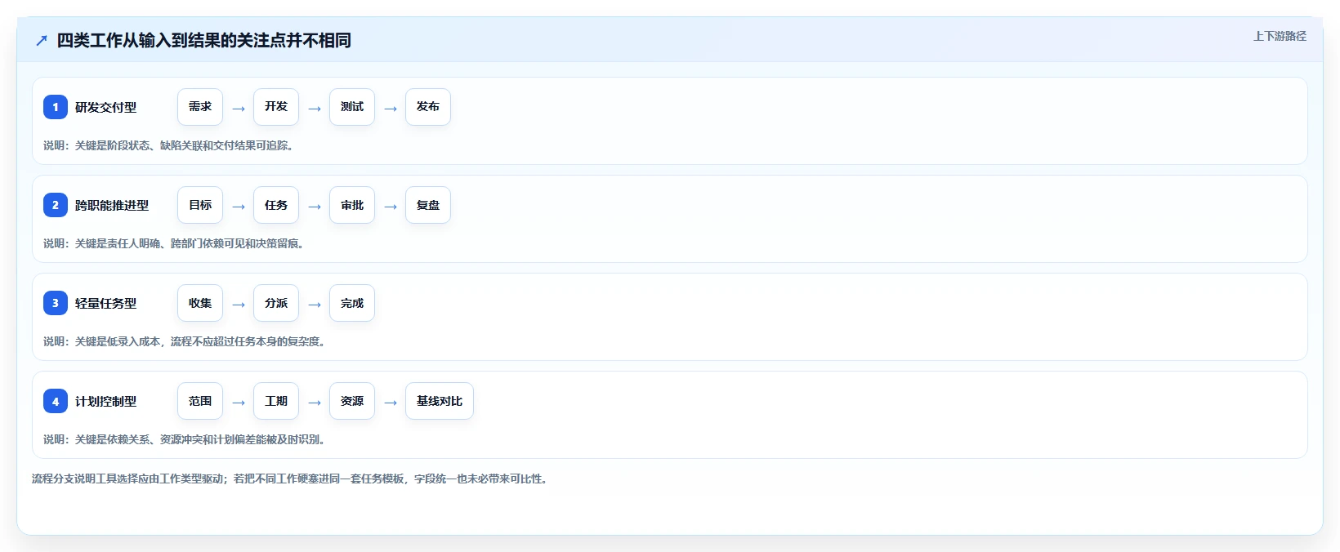This screenshot has width=1340, height=552.
Task: Select the 测试 step chip
Action: [x=352, y=107]
